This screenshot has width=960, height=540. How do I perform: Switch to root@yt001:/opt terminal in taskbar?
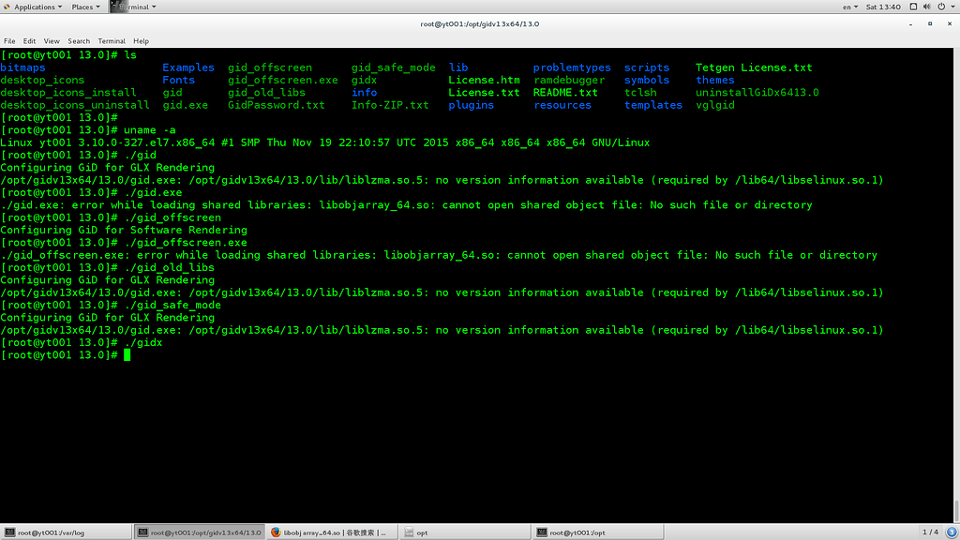coord(596,532)
